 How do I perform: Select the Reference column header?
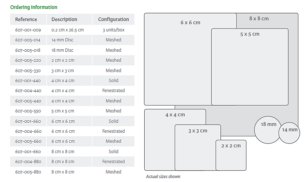click(x=26, y=19)
